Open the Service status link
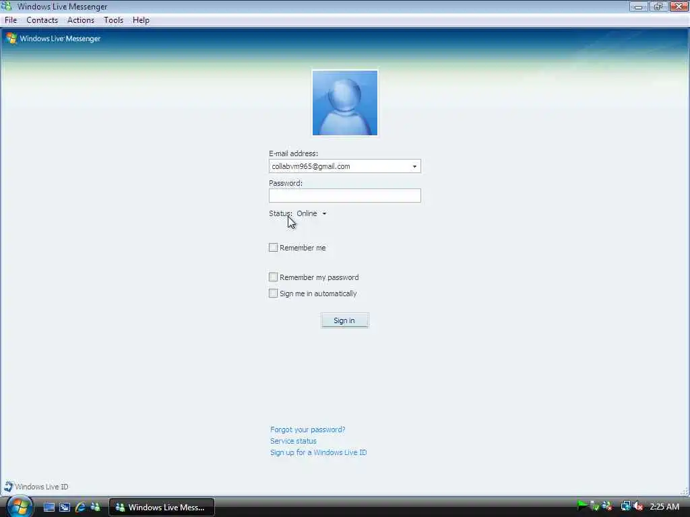690x517 pixels. 293,441
